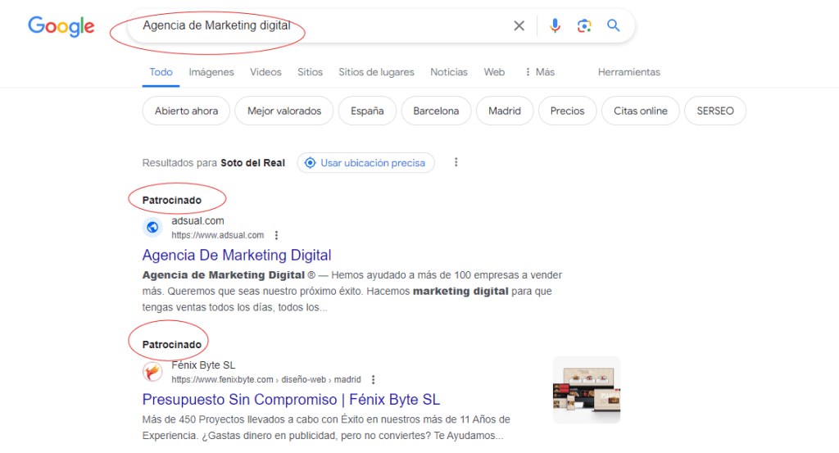Open Google Lens image search icon
839x453 pixels.
point(584,25)
